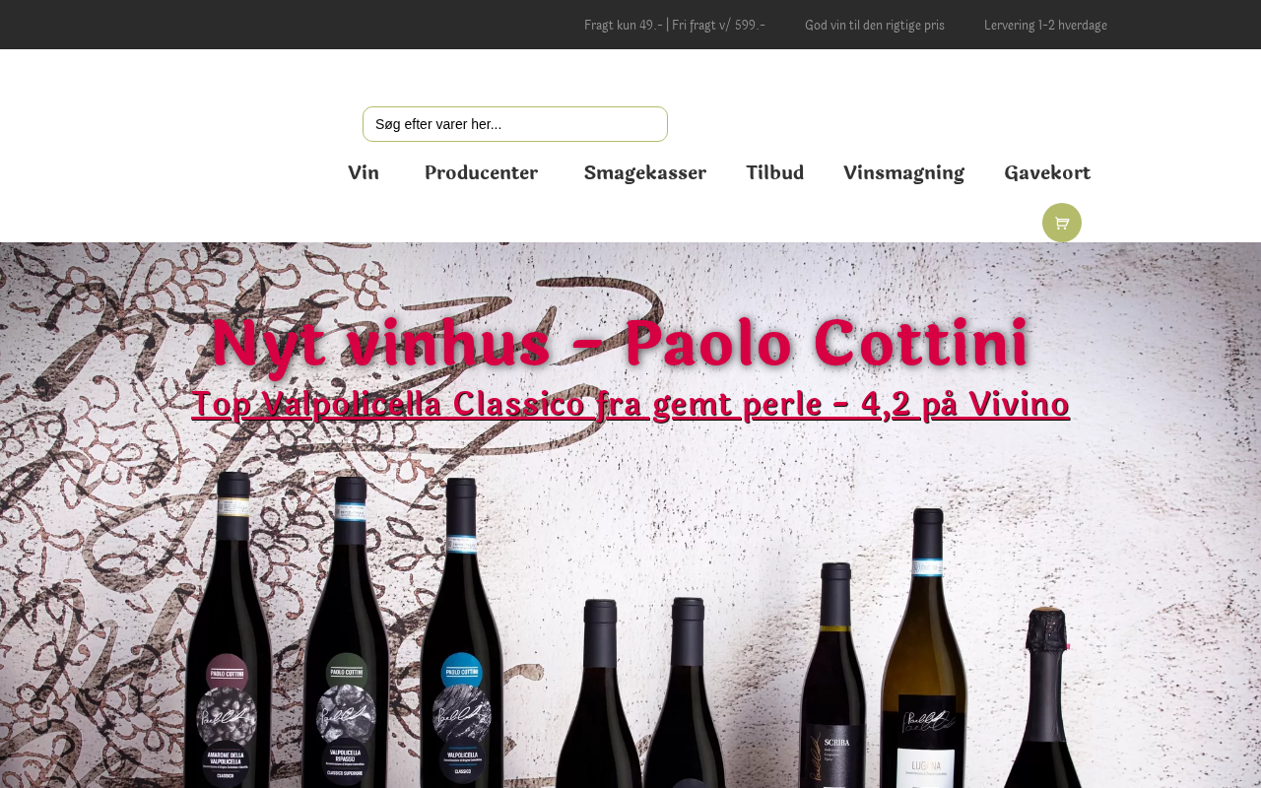Click the Top Valpolicella Classico subtitle link
The image size is (1261, 788).
[x=630, y=405]
